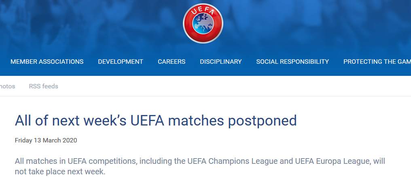Select the Disciplinary nav item
Image resolution: width=411 pixels, height=184 pixels.
221,62
